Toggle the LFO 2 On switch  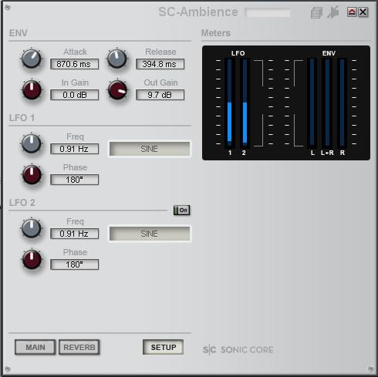point(182,210)
